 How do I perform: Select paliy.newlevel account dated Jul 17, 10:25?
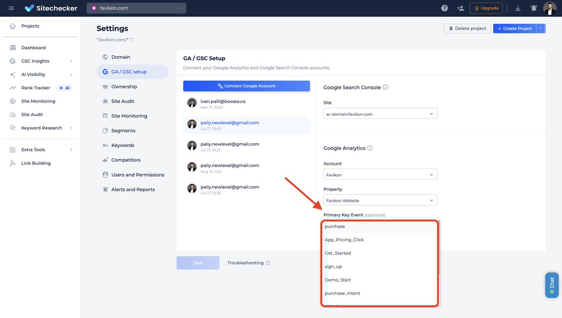pyautogui.click(x=246, y=147)
